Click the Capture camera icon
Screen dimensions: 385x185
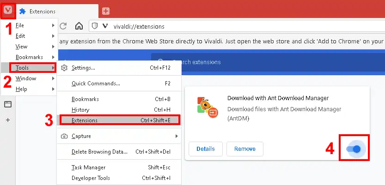pyautogui.click(x=64, y=136)
